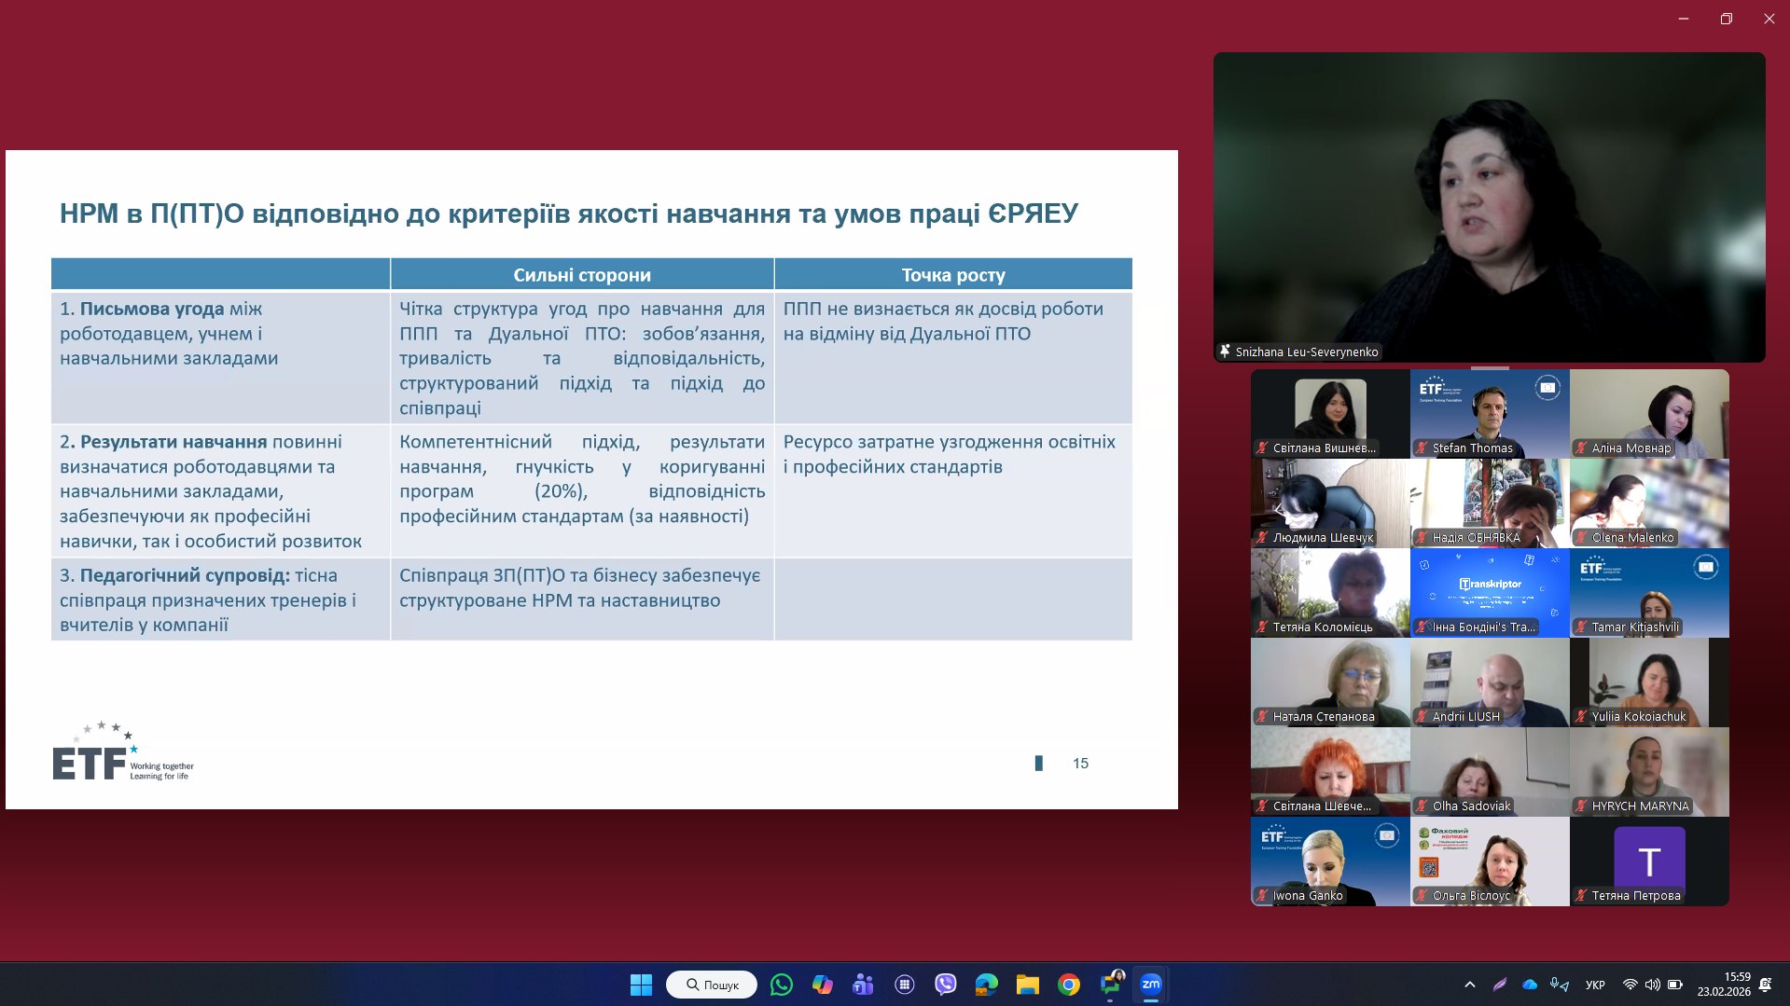Expand the hidden tray icons chevron
This screenshot has height=1006, width=1790.
click(1470, 985)
